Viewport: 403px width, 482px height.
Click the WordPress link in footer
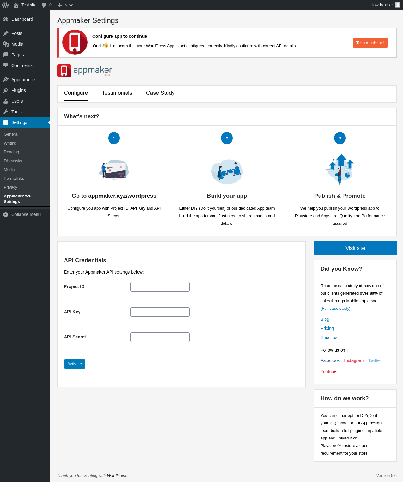[117, 475]
